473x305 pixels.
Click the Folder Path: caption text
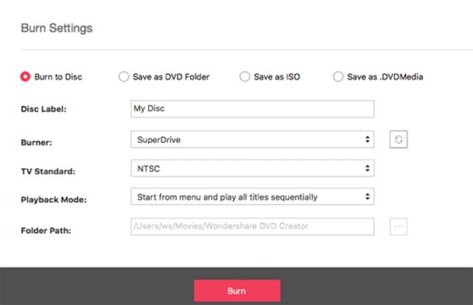point(46,231)
